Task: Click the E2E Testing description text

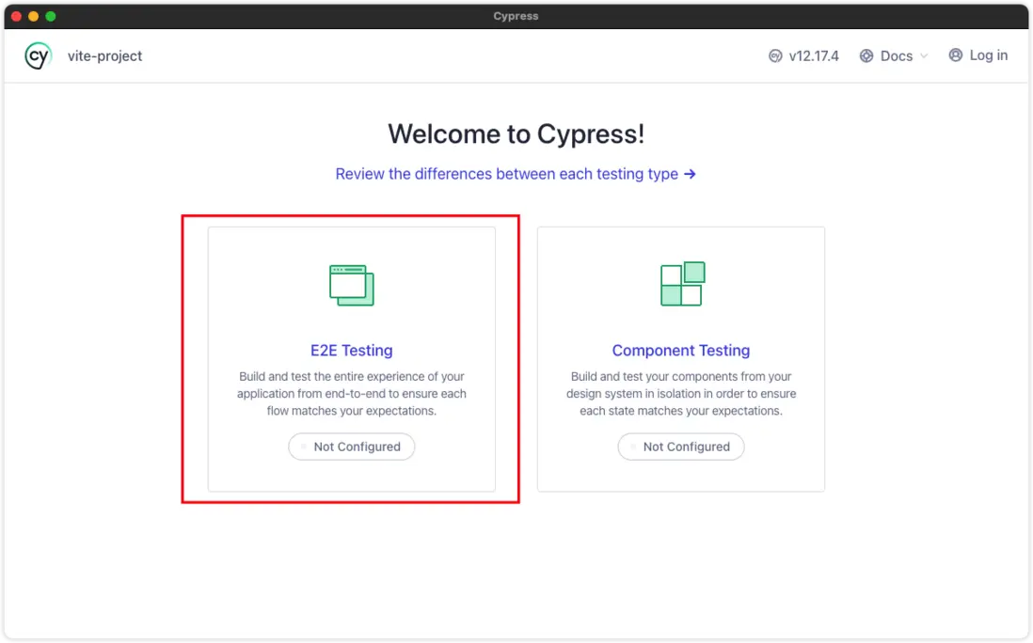Action: click(x=352, y=394)
